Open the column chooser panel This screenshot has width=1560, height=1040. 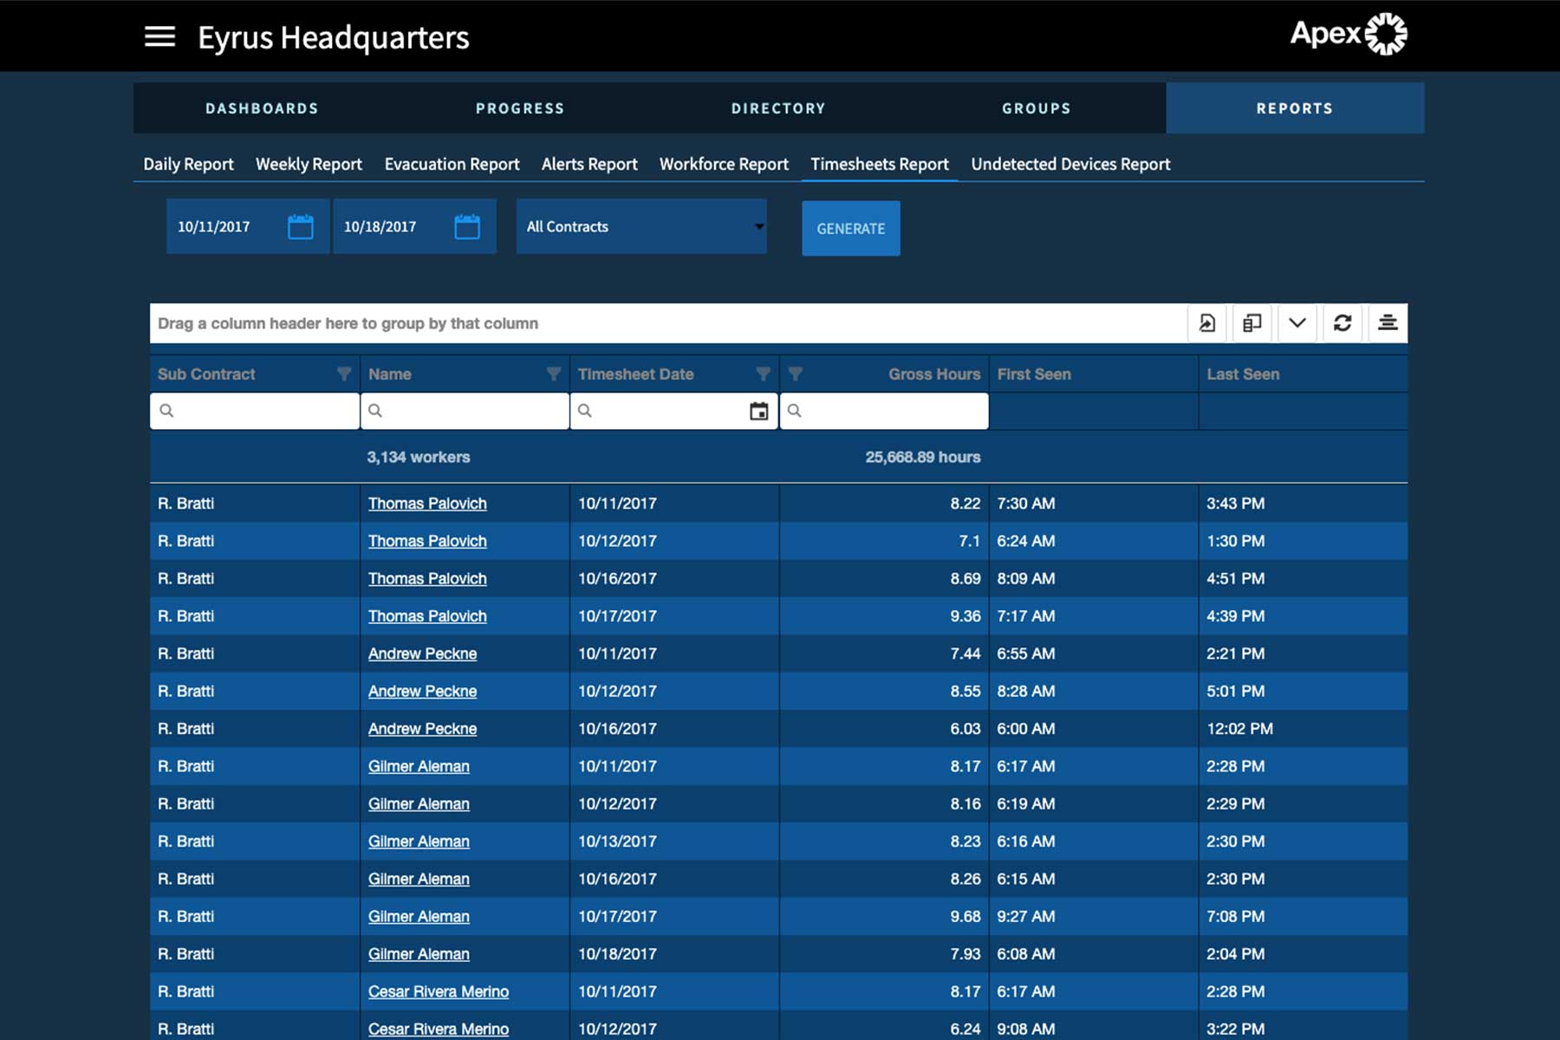click(1251, 322)
